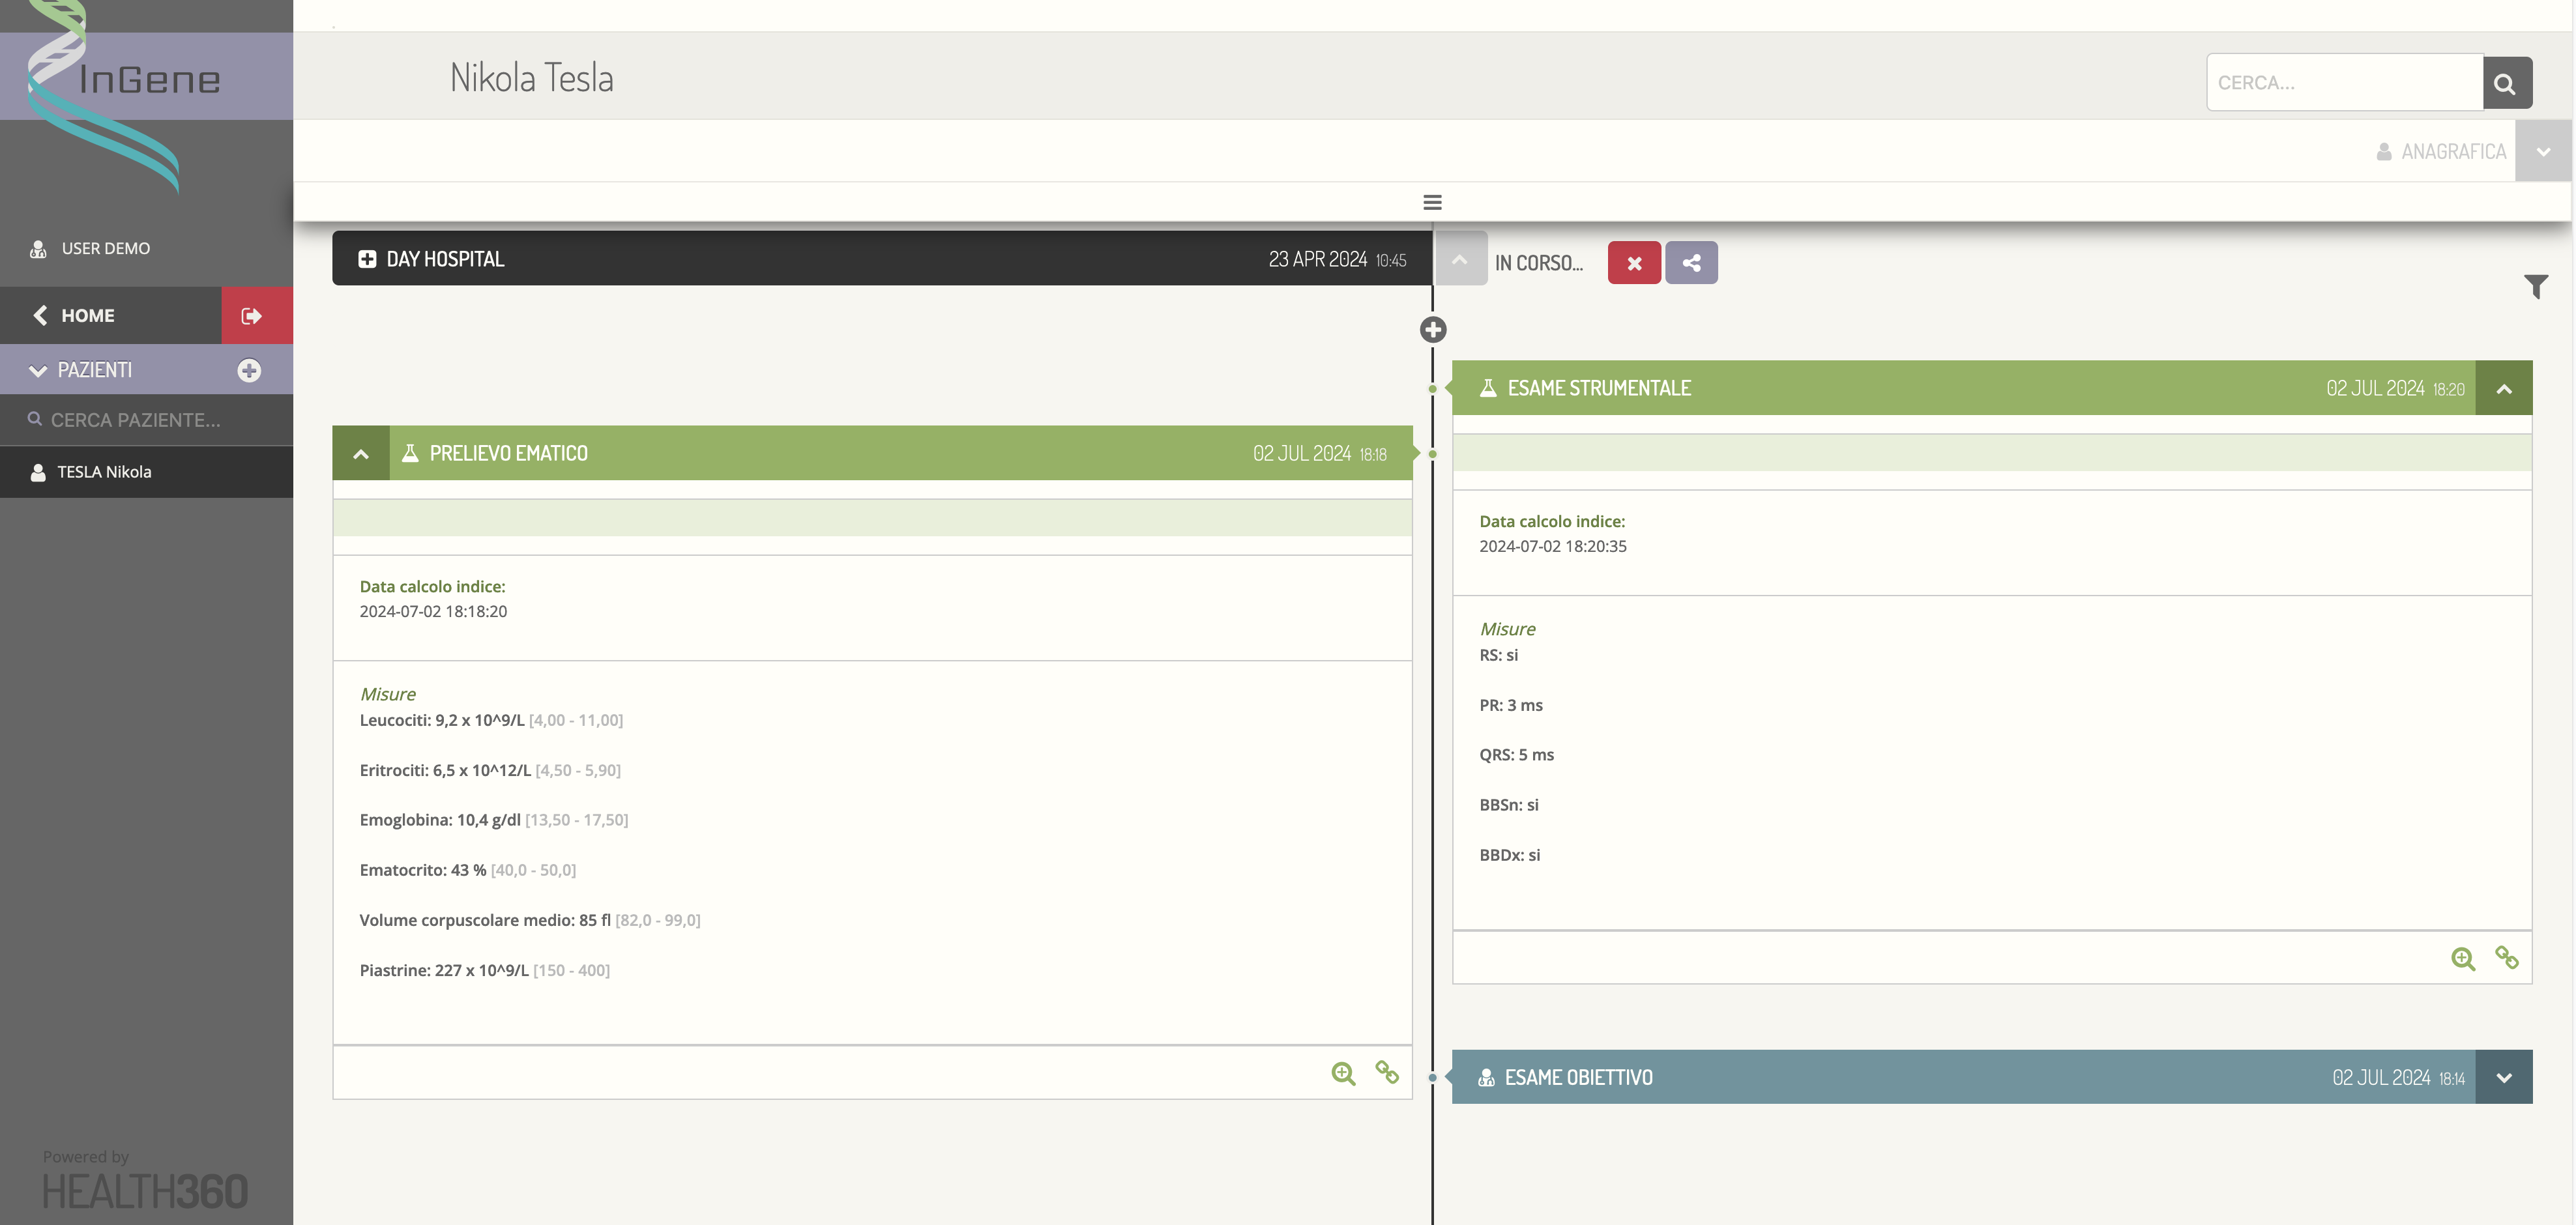Click timeline marker for Prelievo Ematico
Screen dimensions: 2576x1225
pyautogui.click(x=1432, y=454)
